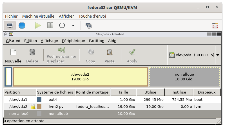This screenshot has width=225, height=128.
Task: Maximize the fedora32 sur QEMU/KVM window
Action: [208, 7]
